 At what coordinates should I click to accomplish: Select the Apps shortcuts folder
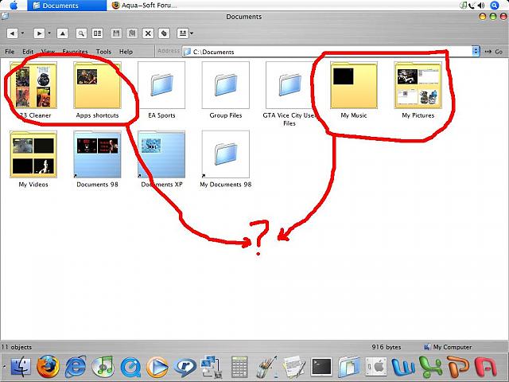click(97, 90)
